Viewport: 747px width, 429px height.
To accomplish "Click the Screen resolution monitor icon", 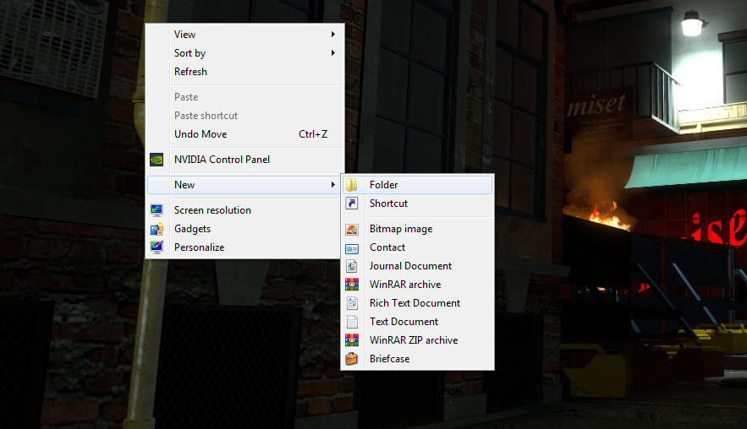I will (x=157, y=209).
